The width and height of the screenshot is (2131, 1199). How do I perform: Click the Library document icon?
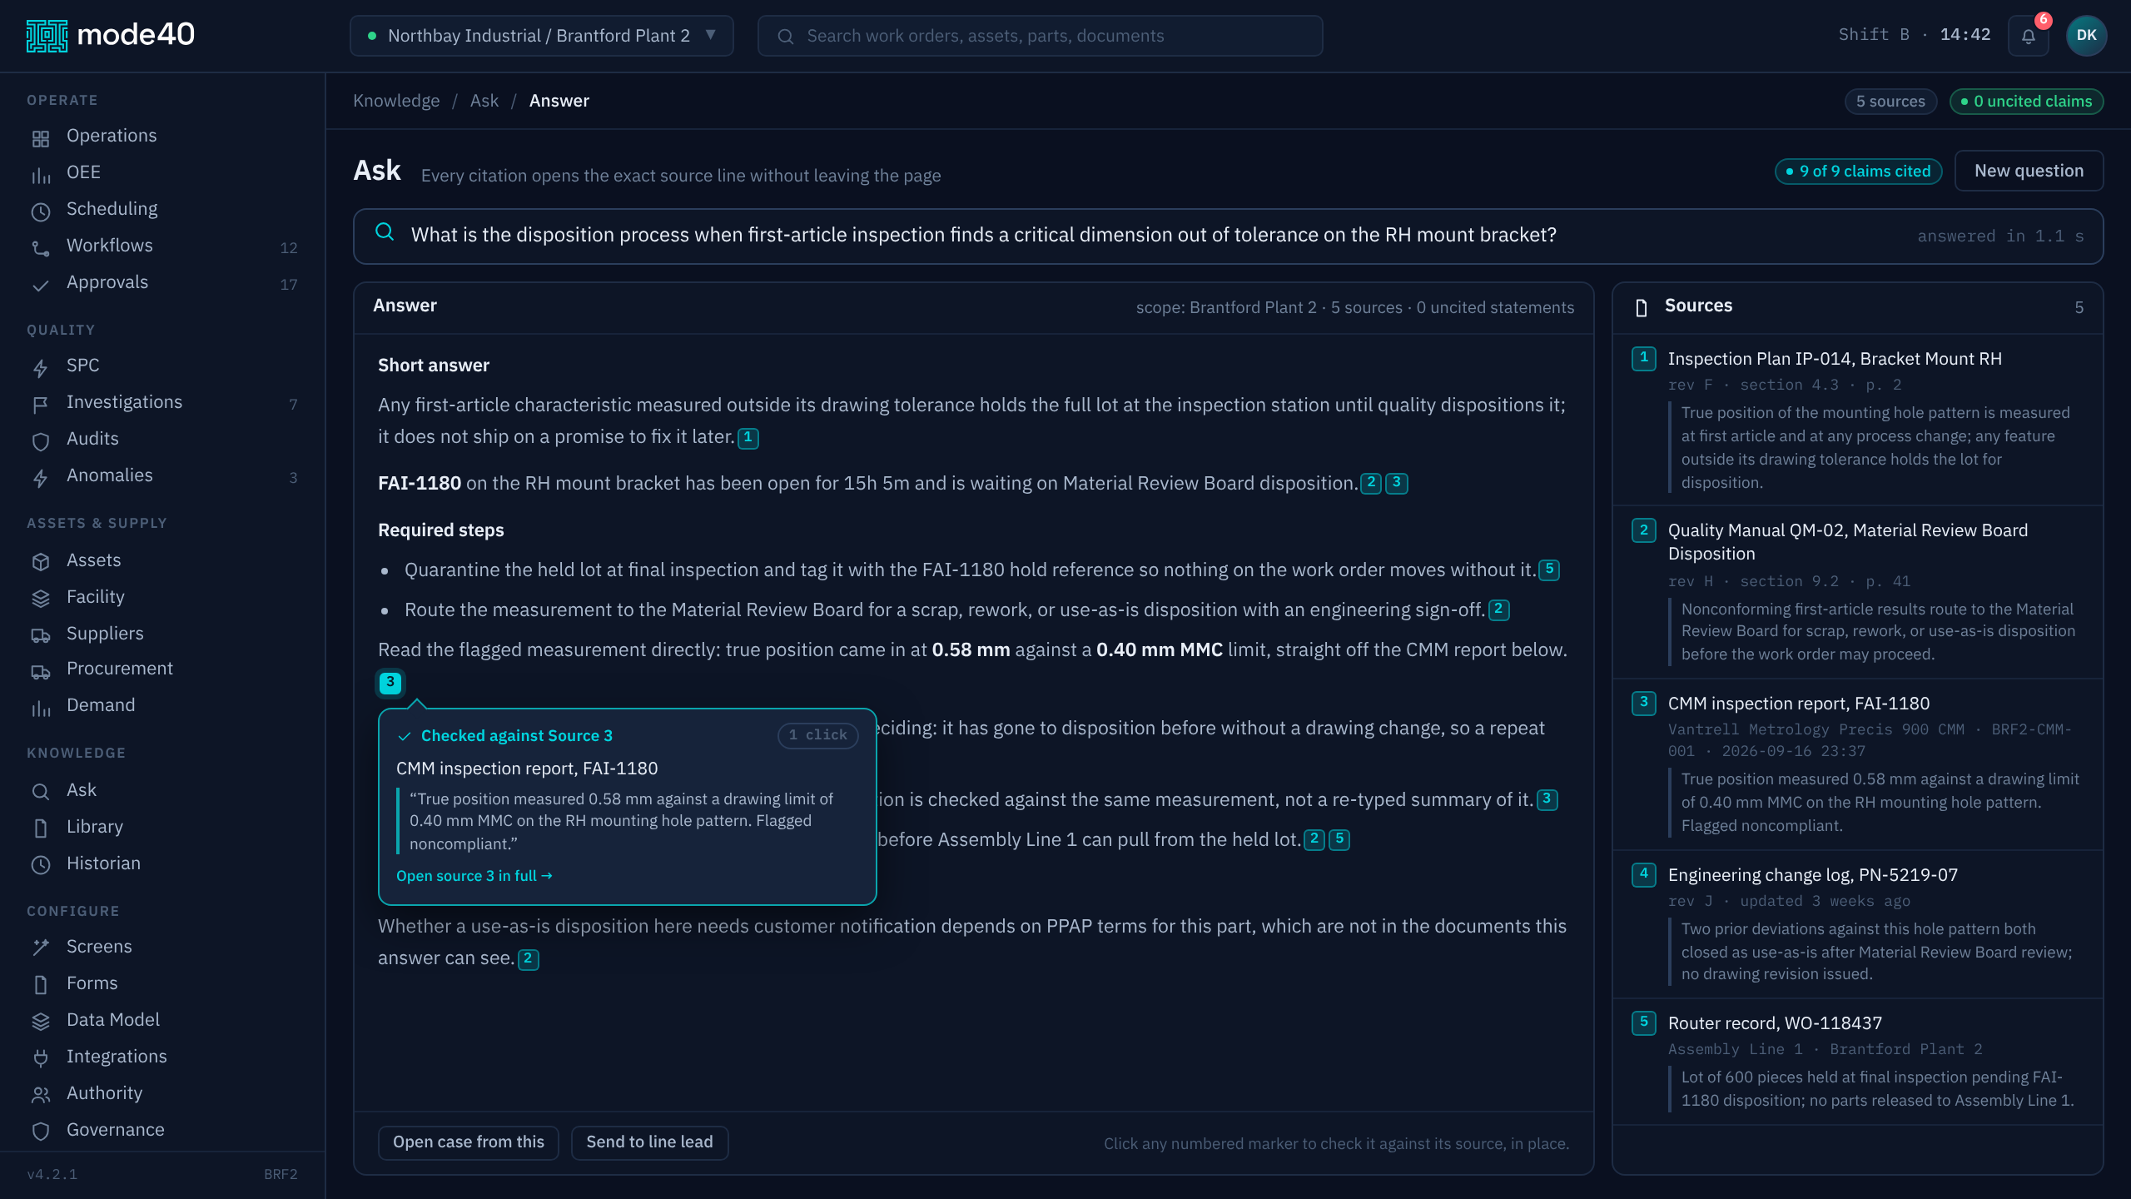pos(40,828)
